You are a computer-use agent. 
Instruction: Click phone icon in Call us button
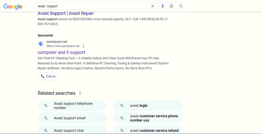(43, 76)
